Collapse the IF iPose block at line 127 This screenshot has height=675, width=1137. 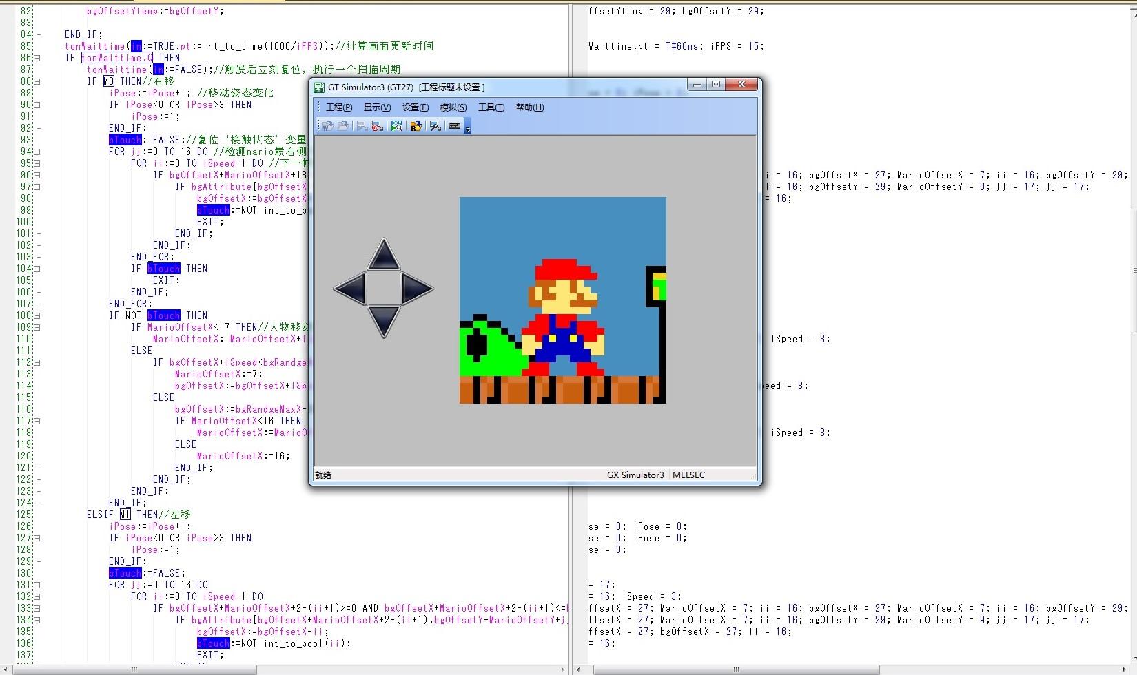(37, 538)
